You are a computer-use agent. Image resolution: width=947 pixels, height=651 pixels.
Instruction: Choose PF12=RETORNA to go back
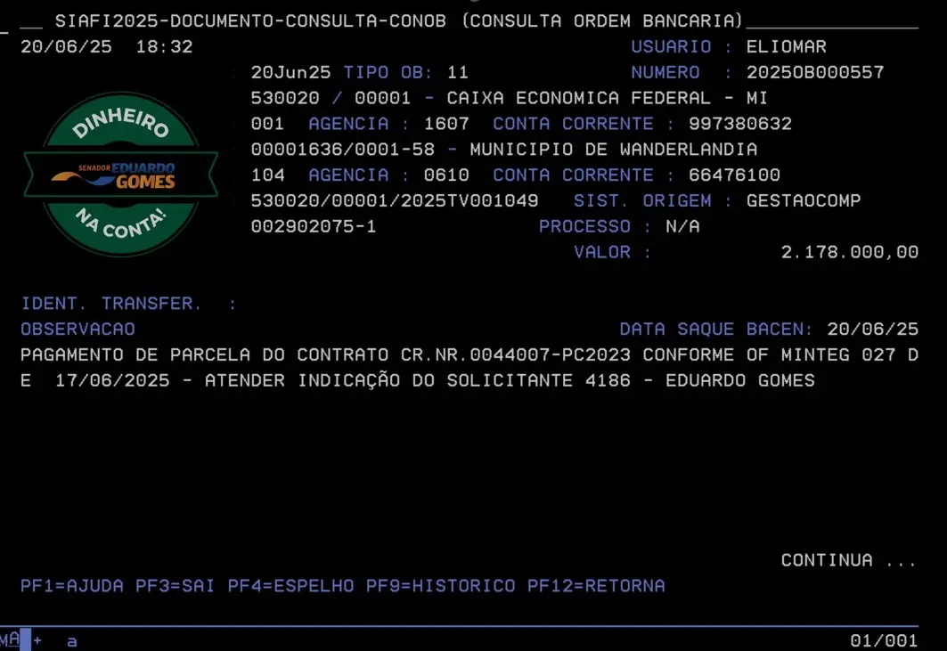(596, 586)
